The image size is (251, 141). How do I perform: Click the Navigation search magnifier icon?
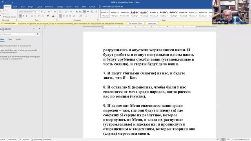[x=37, y=34]
